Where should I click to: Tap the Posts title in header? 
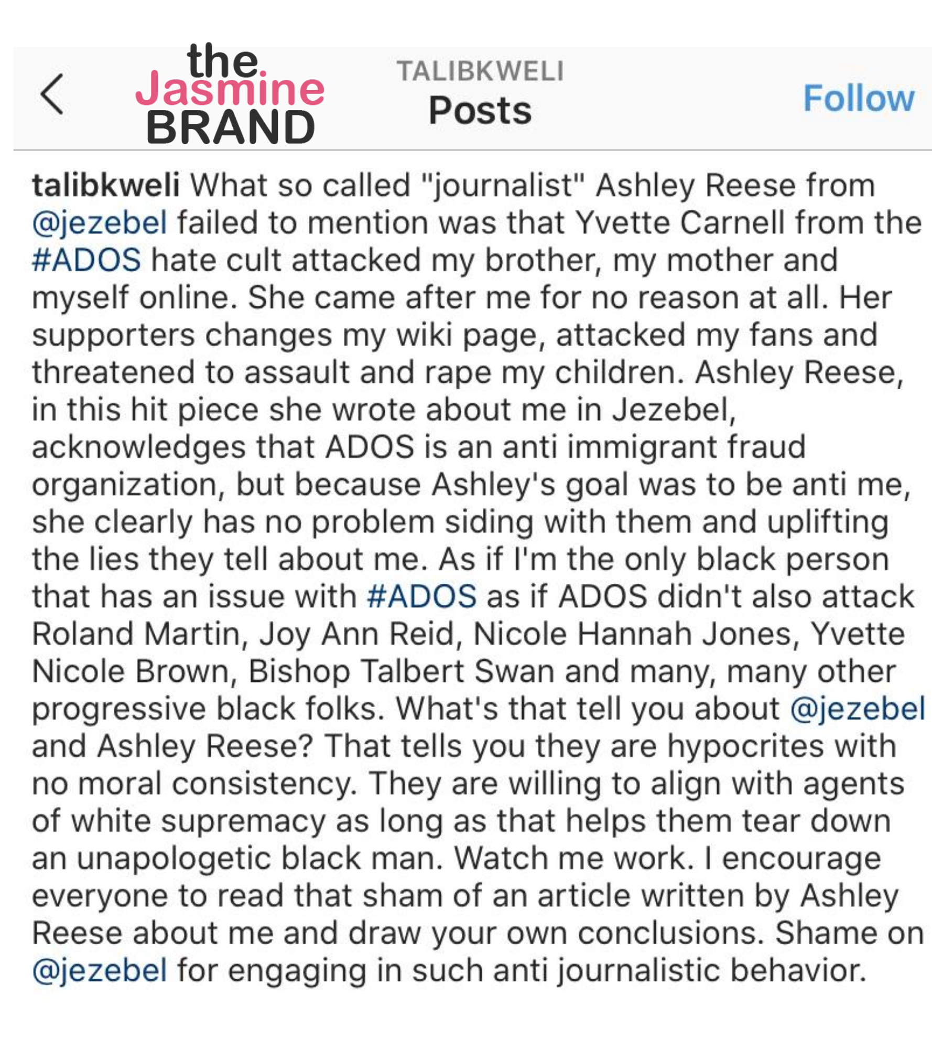pyautogui.click(x=480, y=110)
